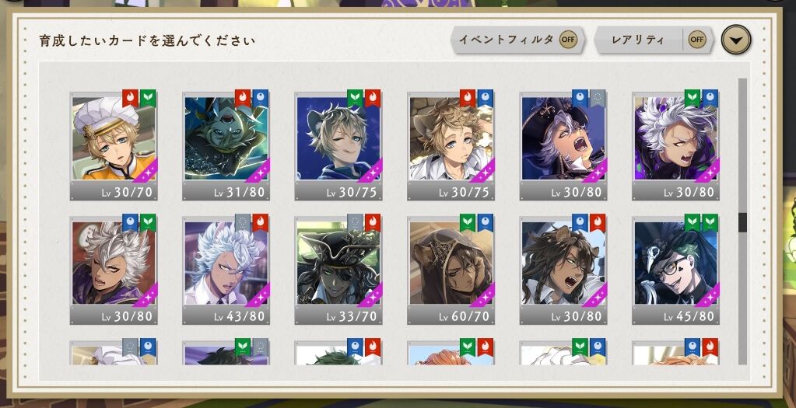
Task: Click the fire icon on Lv 30/75 wolf card
Action: point(373,97)
